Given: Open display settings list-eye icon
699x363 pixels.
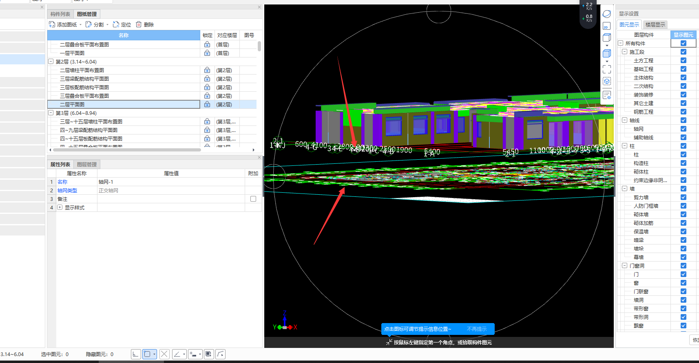Looking at the screenshot, I should point(607,95).
